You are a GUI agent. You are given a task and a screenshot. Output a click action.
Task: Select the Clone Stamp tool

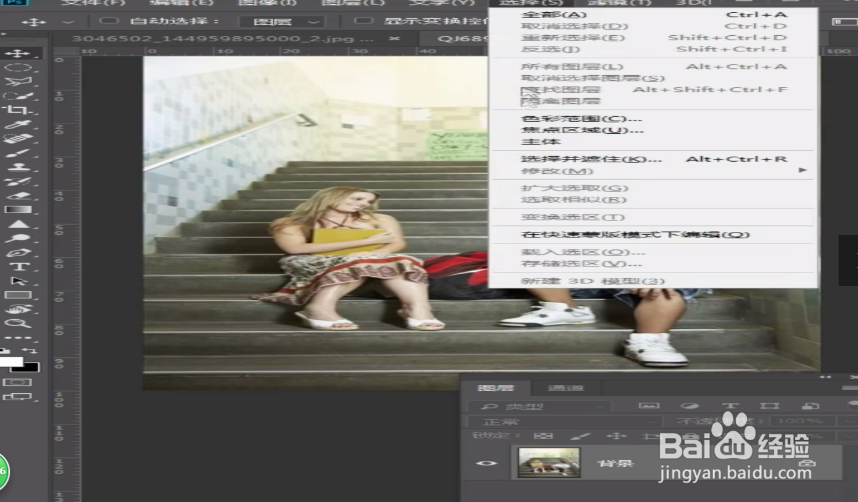coord(18,167)
